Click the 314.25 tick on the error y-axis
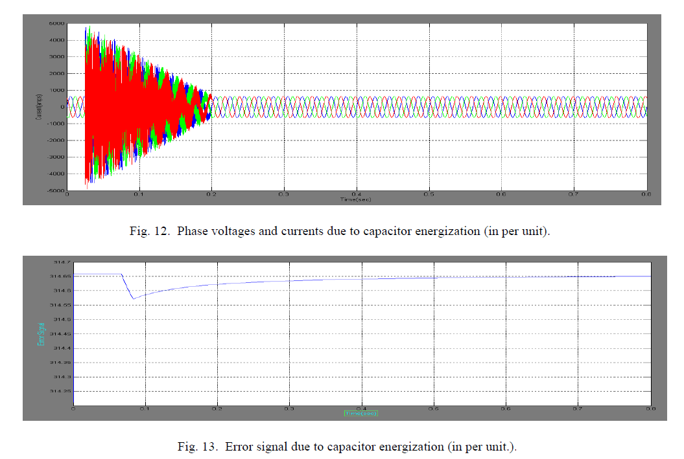This screenshot has height=459, width=684. [x=61, y=391]
